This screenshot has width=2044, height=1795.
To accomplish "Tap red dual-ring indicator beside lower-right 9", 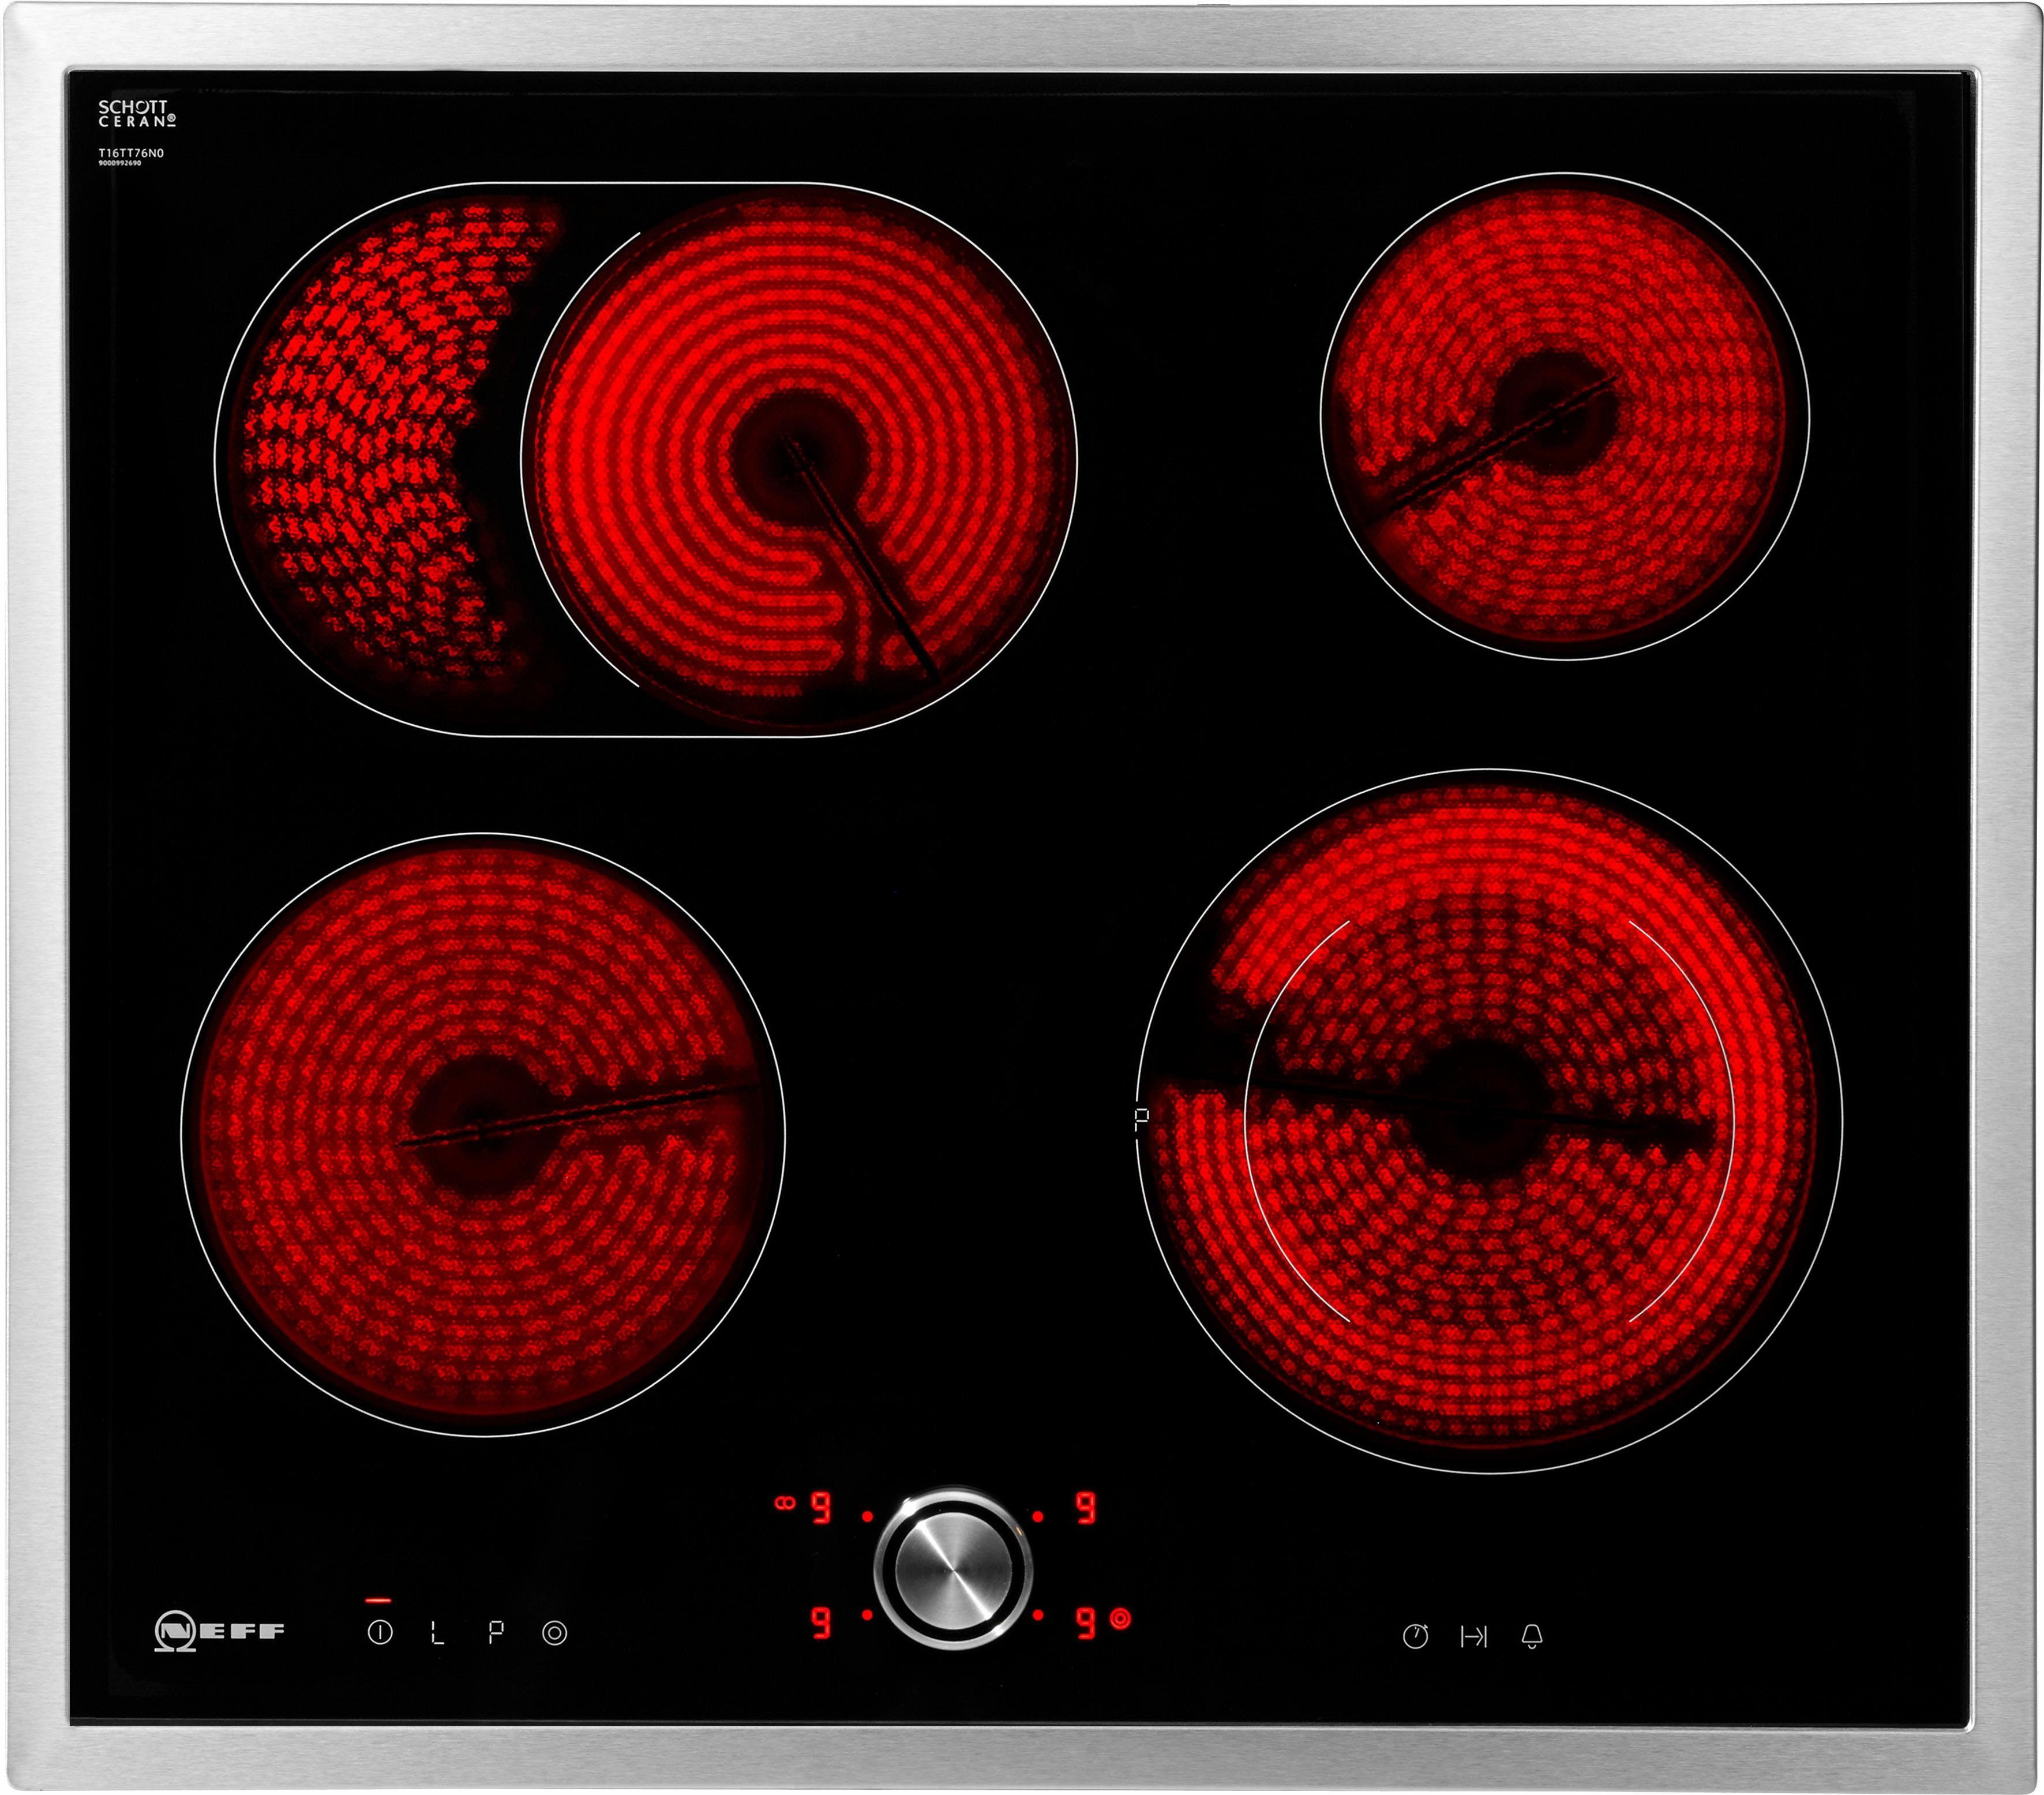I will coord(1120,1618).
